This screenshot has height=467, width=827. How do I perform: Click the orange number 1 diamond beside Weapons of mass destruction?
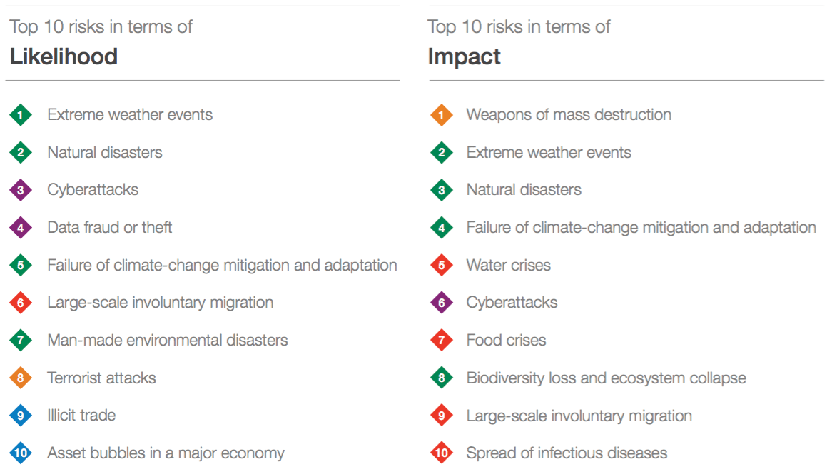coord(442,115)
